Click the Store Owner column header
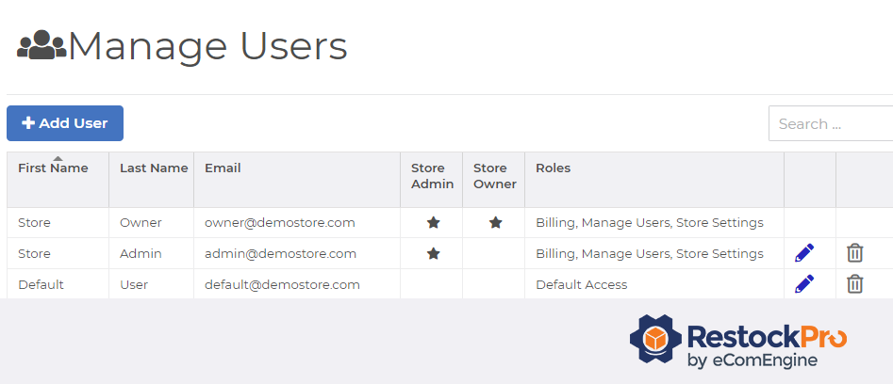The height and width of the screenshot is (384, 893). click(494, 176)
